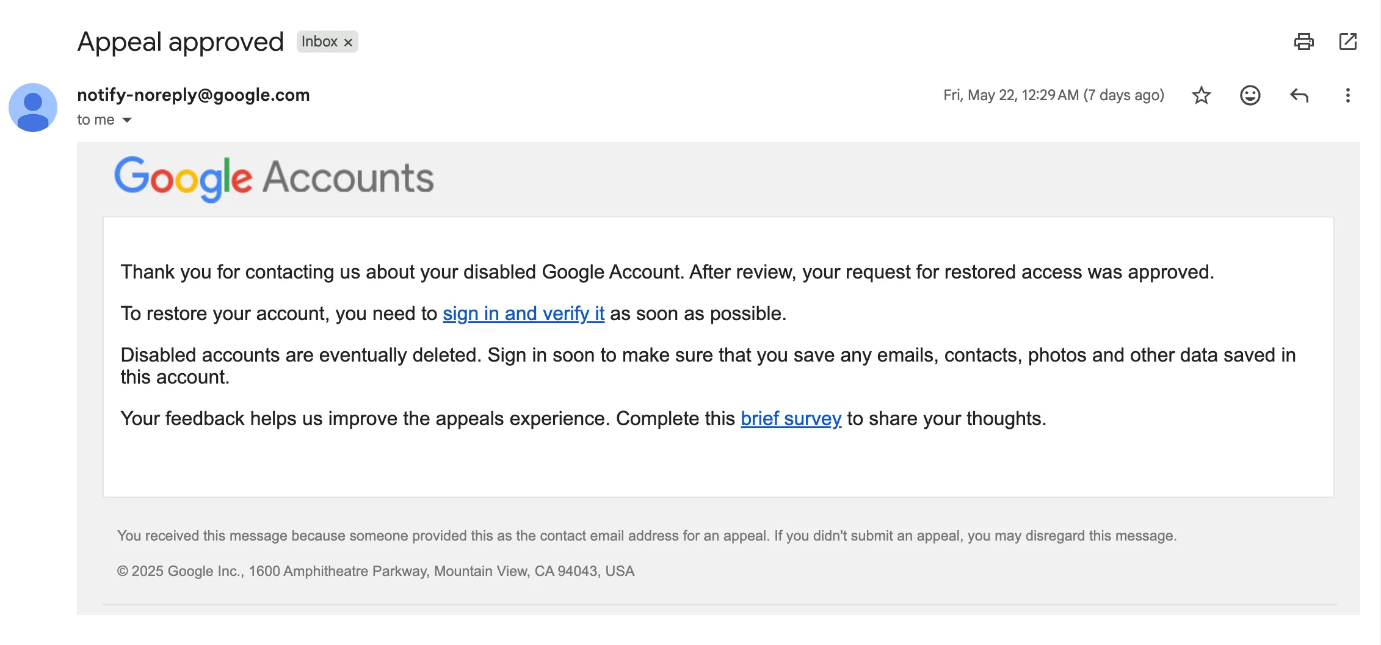Click the sender's profile avatar
Screen dimensions: 1381x645
[x=33, y=107]
